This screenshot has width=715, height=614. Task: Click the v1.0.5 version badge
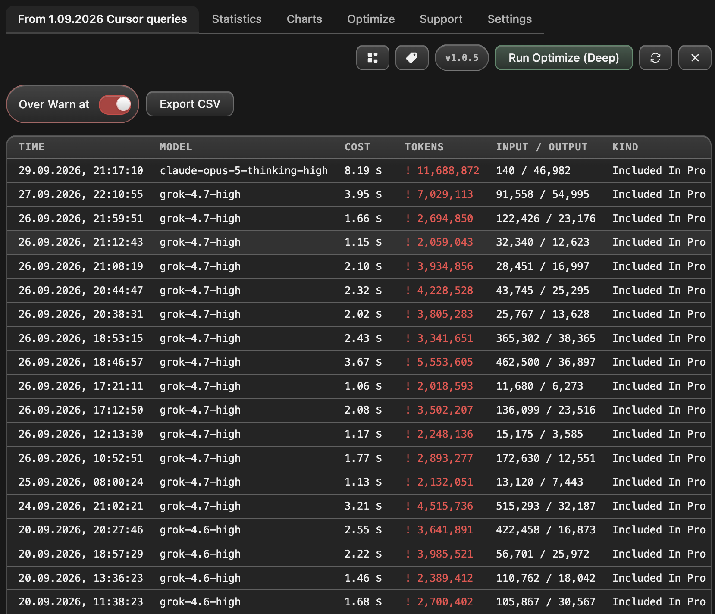[x=462, y=57]
